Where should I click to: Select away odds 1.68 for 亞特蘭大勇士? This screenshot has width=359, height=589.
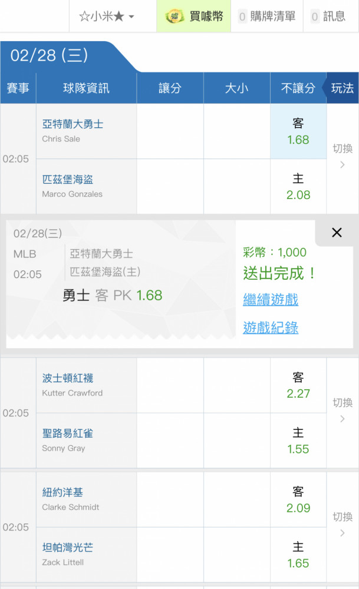coord(298,131)
